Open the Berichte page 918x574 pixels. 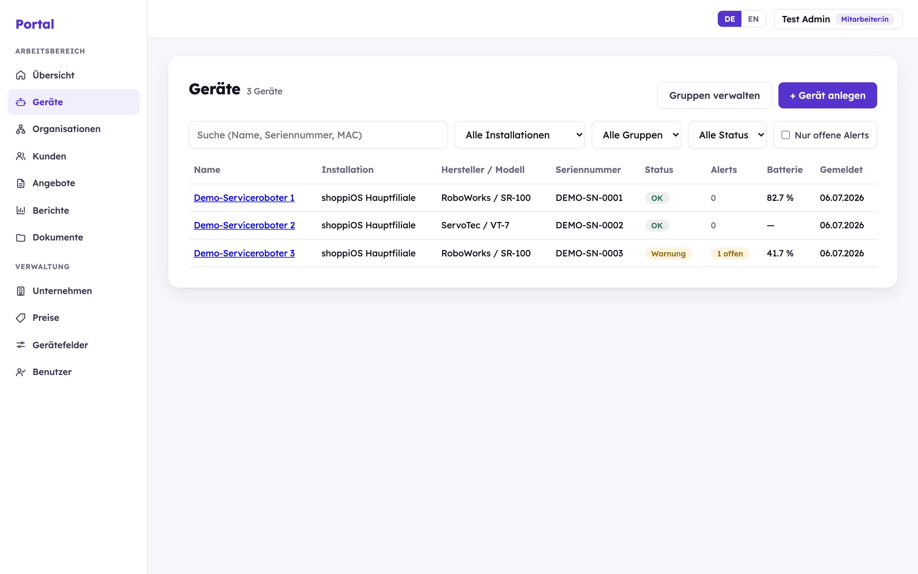(x=74, y=210)
